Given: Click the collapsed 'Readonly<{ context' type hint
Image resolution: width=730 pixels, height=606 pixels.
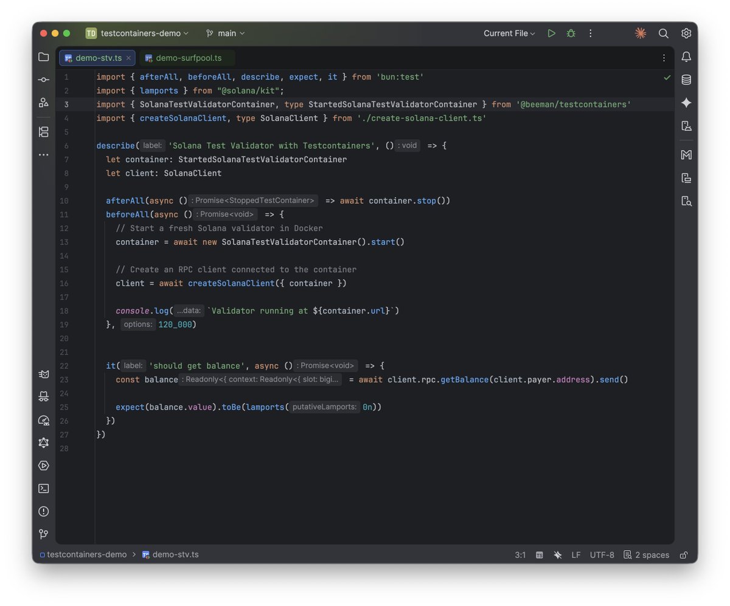Looking at the screenshot, I should (260, 380).
